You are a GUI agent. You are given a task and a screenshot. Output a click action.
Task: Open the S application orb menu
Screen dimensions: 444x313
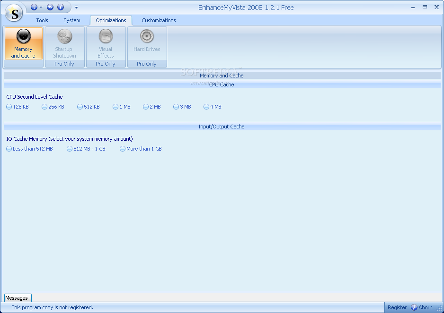pos(14,13)
